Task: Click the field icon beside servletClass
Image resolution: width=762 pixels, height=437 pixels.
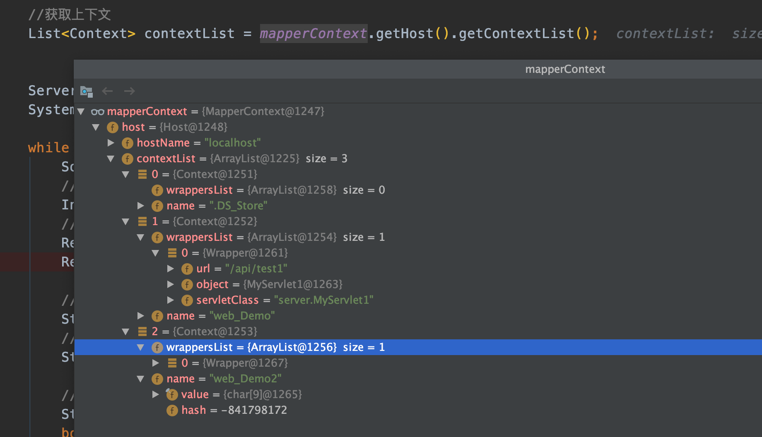Action: point(187,300)
